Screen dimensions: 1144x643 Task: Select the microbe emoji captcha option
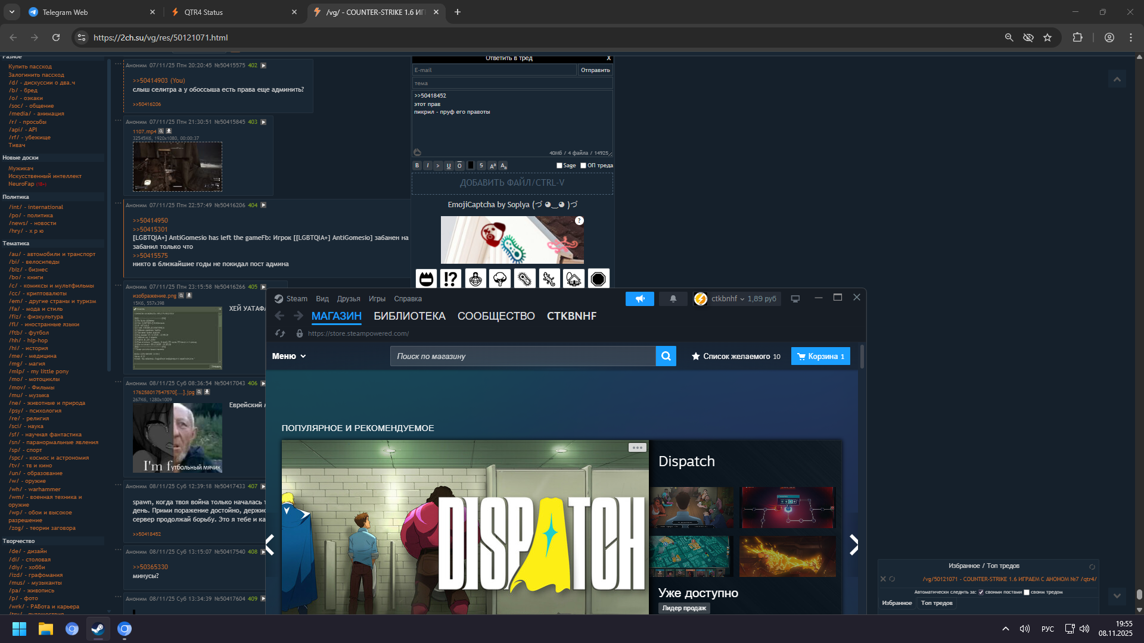(524, 279)
